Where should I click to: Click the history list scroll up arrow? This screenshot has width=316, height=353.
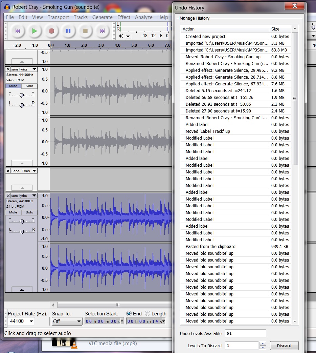(x=295, y=28)
